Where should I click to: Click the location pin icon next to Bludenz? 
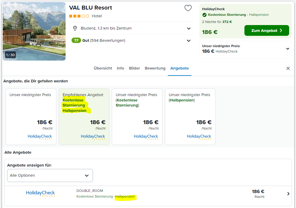75,28
